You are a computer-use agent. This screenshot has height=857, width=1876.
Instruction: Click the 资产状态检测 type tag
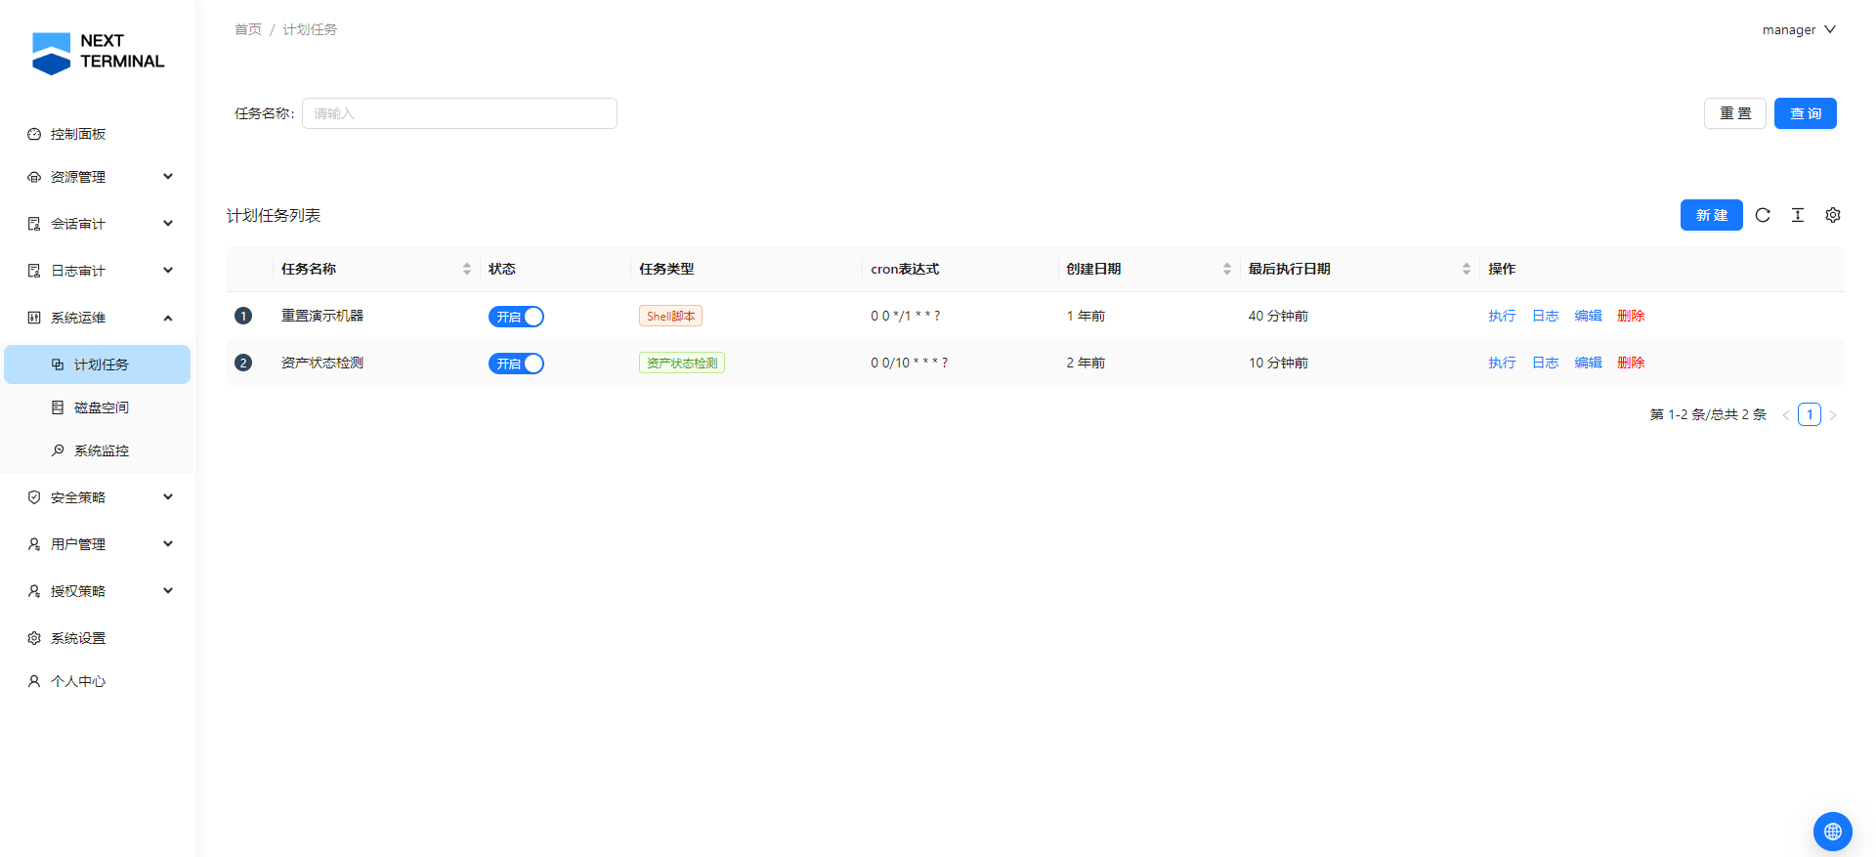tap(682, 363)
